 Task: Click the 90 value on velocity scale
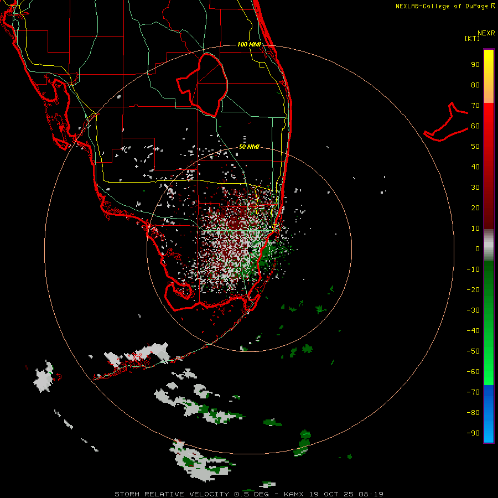coord(475,65)
